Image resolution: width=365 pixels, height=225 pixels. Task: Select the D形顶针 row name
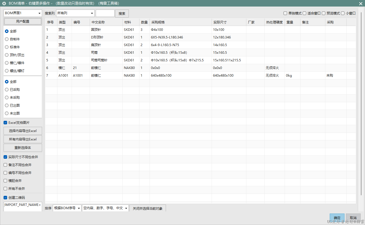click(x=106, y=37)
